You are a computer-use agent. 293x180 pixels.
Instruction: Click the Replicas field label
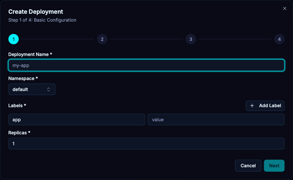[x=19, y=133]
